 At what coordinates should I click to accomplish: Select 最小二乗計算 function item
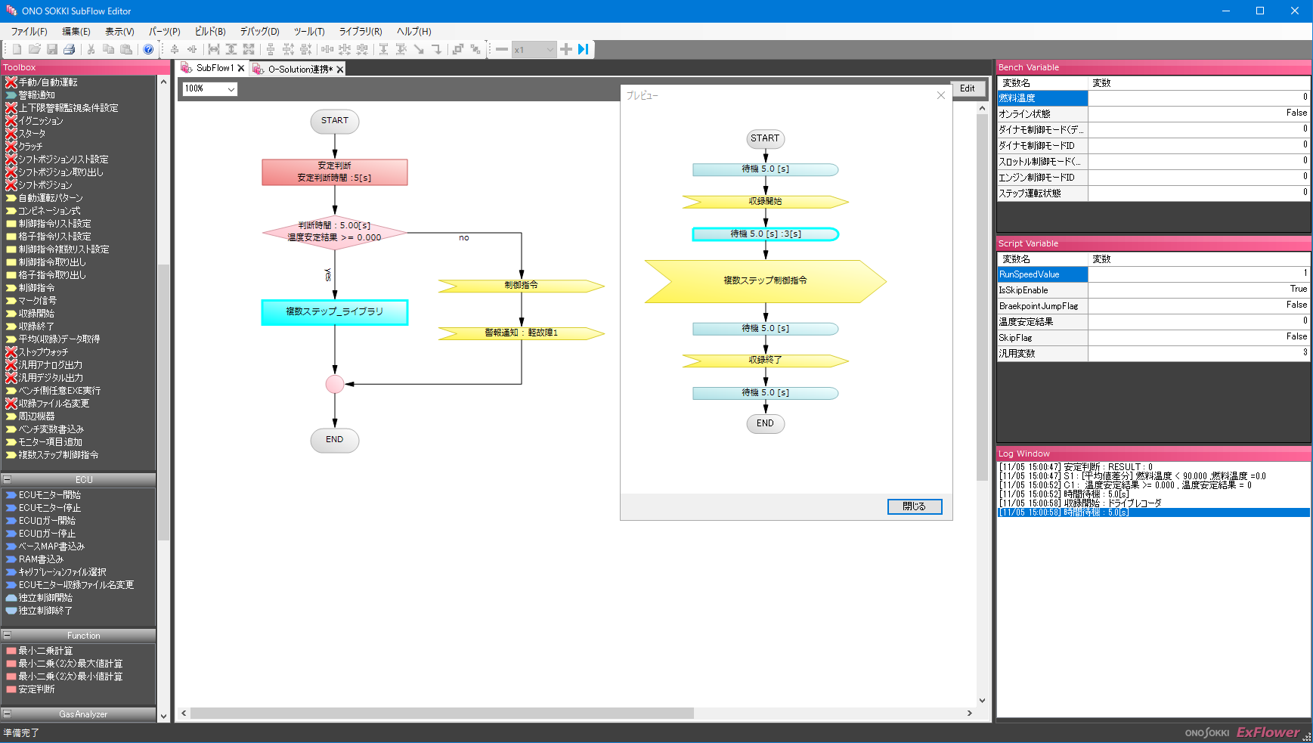(x=45, y=650)
